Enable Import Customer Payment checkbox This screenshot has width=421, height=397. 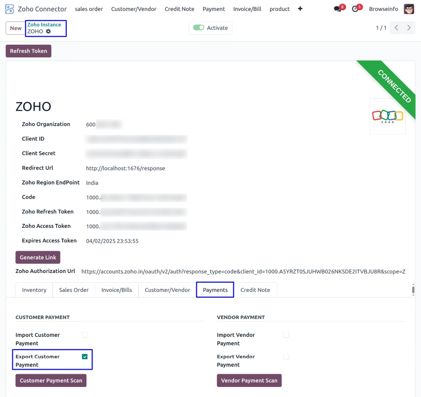pos(85,335)
